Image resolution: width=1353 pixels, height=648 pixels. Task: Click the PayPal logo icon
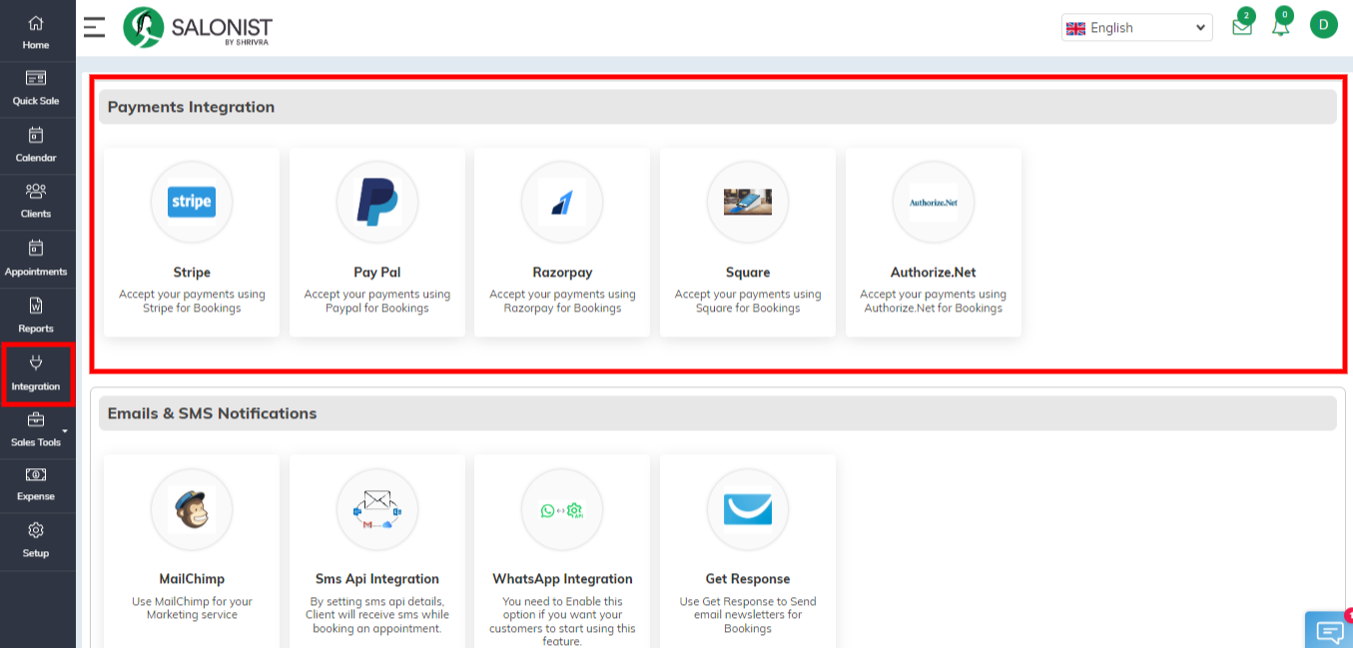pyautogui.click(x=377, y=202)
